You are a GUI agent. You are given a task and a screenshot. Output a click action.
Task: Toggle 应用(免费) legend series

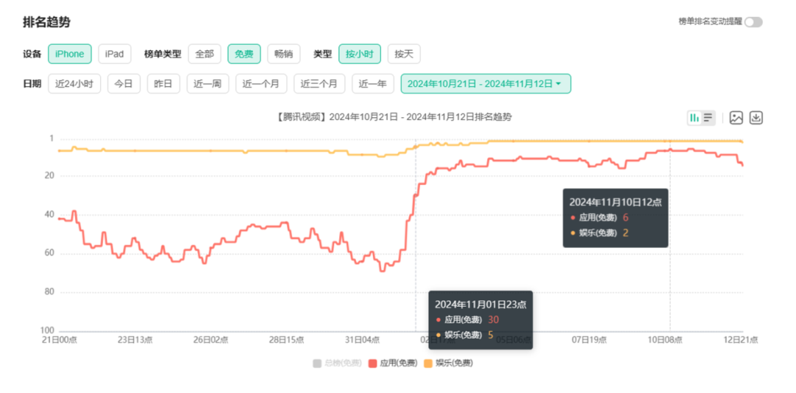coord(394,363)
